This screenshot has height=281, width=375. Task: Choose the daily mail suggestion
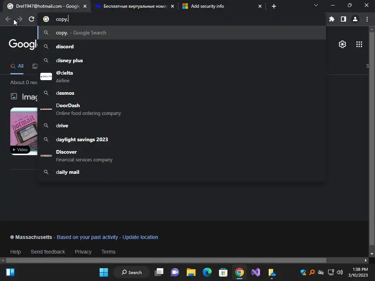click(182, 172)
